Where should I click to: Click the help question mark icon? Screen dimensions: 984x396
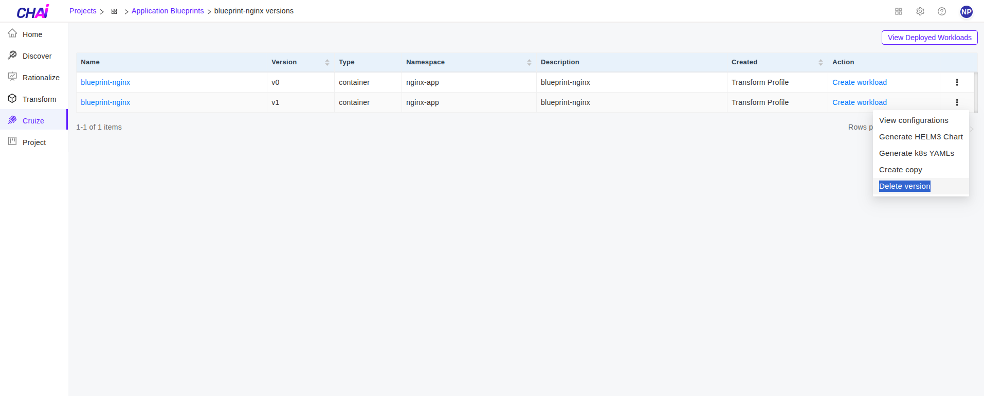pyautogui.click(x=942, y=11)
